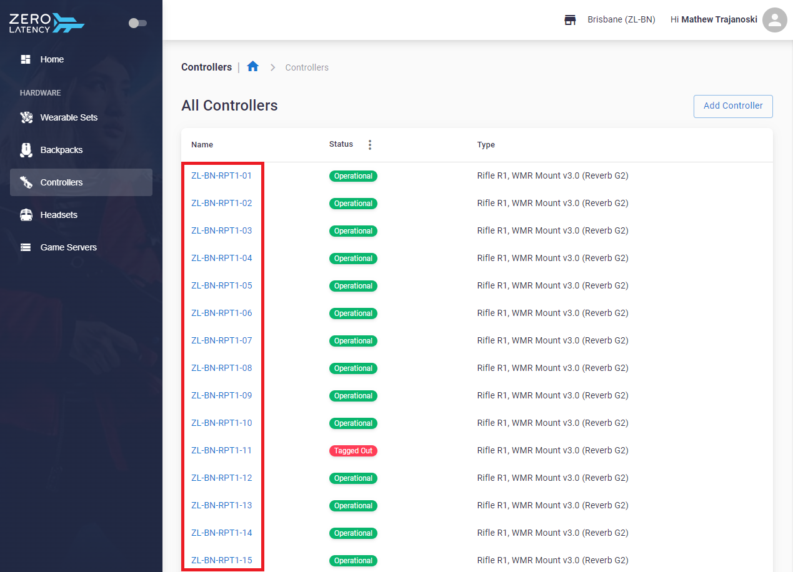
Task: Click the Zero Latency logo
Action: pyautogui.click(x=47, y=23)
